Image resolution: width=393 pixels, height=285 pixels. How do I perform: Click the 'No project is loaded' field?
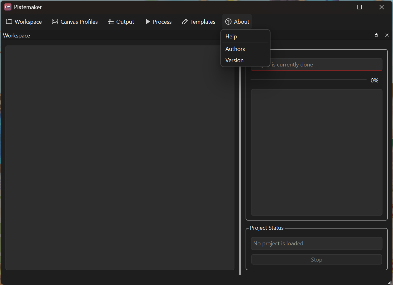click(x=316, y=243)
